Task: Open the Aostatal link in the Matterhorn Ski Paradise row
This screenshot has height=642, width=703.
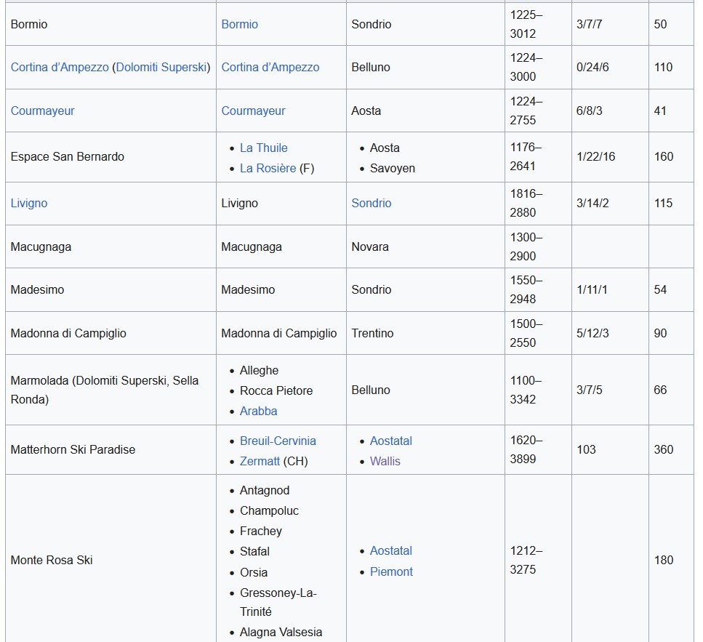Action: pos(391,441)
